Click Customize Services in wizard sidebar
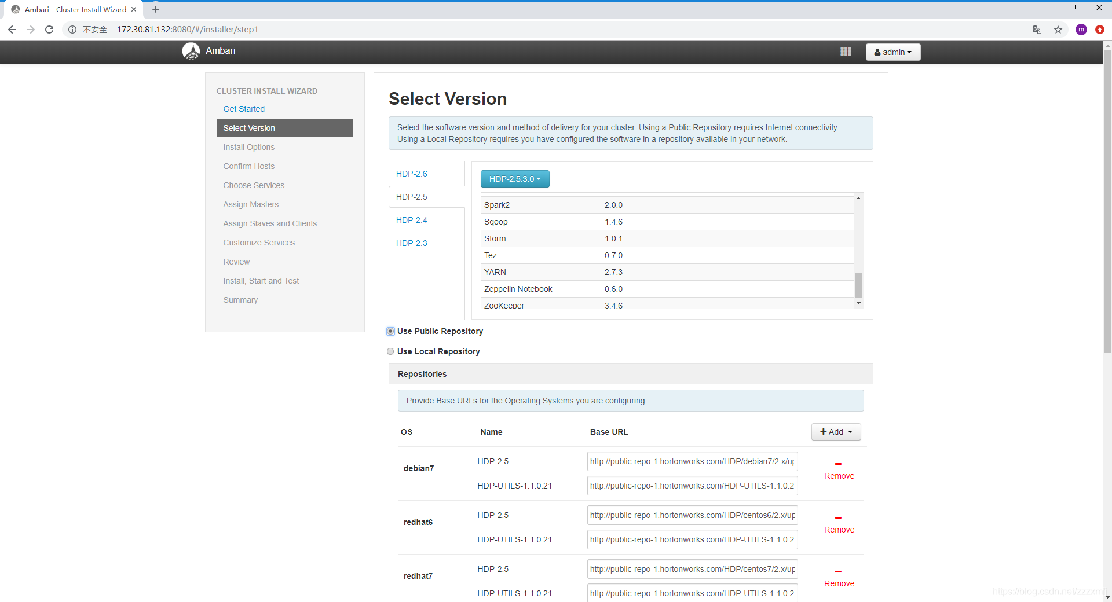Screen dimensions: 1112x602 point(259,243)
